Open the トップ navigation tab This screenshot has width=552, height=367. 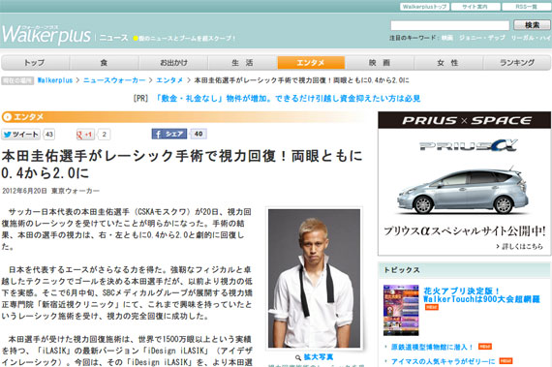tap(35, 63)
